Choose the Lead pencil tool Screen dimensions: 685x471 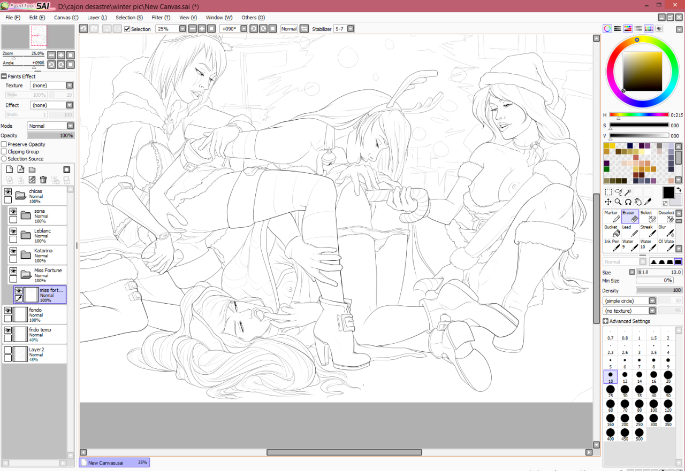[630, 231]
